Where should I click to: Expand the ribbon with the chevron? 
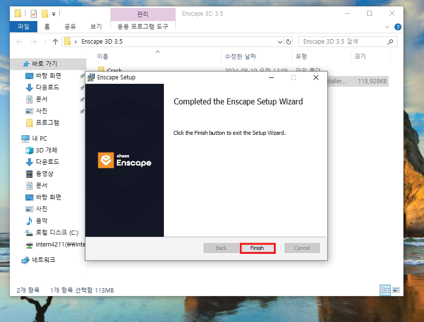point(387,27)
